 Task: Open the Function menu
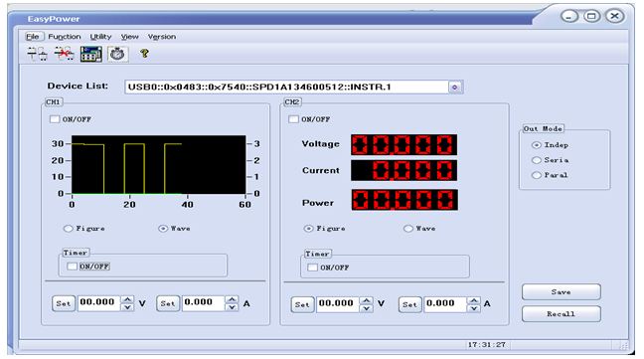[65, 37]
